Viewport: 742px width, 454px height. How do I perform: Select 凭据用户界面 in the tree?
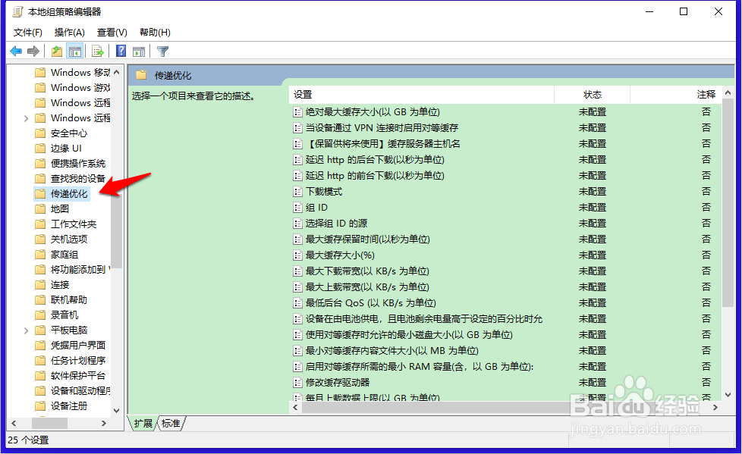click(x=78, y=345)
